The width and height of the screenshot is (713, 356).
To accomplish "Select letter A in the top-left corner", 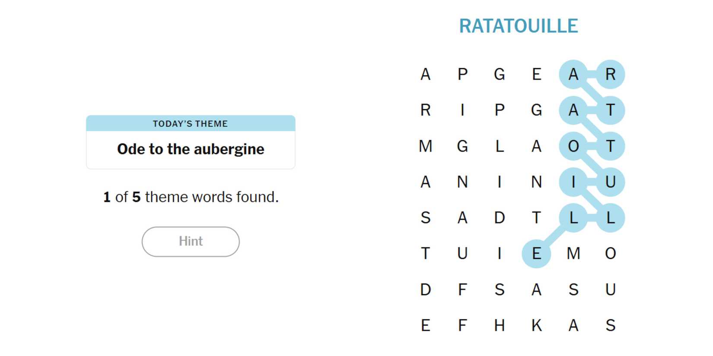I will [x=425, y=74].
